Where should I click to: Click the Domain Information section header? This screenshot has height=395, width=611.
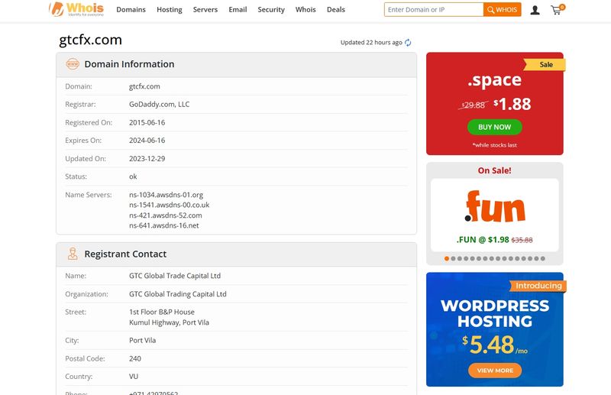pos(236,65)
